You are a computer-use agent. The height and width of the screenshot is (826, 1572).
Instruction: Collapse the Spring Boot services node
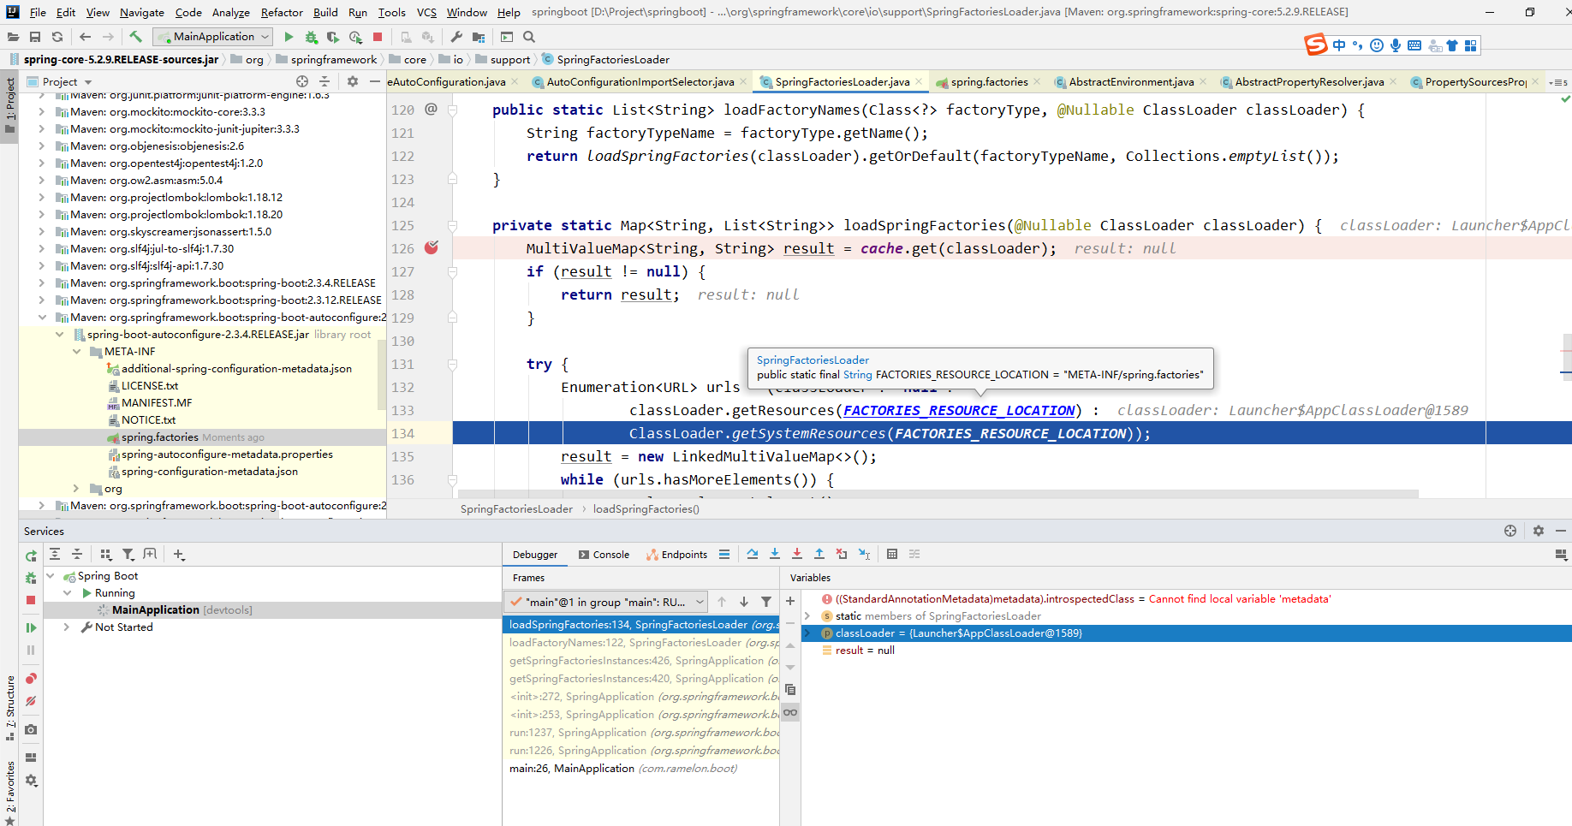tap(51, 576)
